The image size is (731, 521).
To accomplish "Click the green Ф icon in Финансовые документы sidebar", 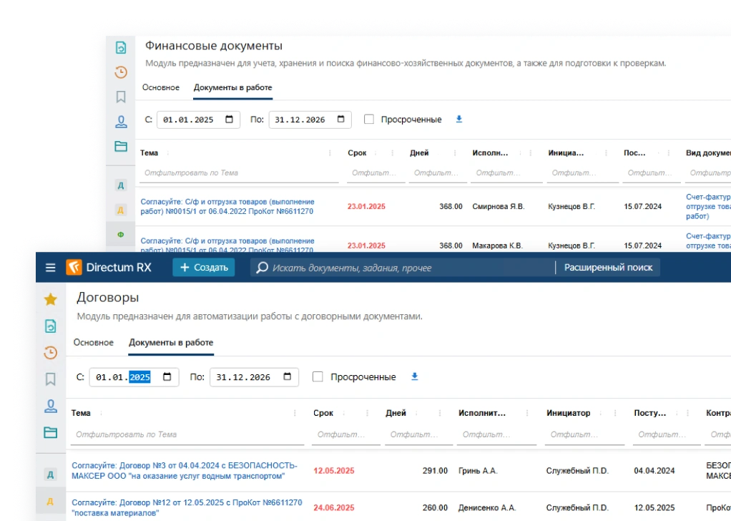I will (121, 235).
